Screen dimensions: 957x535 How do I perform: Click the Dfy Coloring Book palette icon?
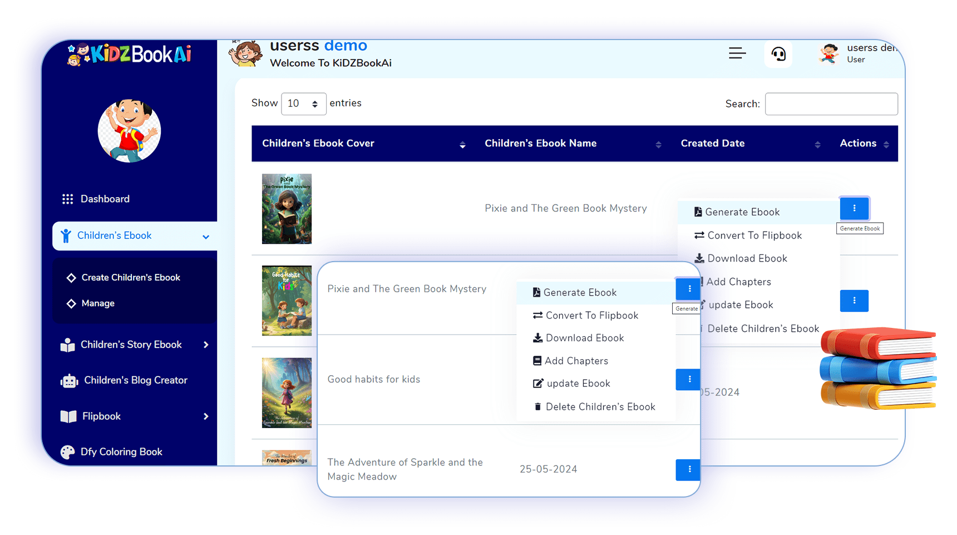point(67,452)
